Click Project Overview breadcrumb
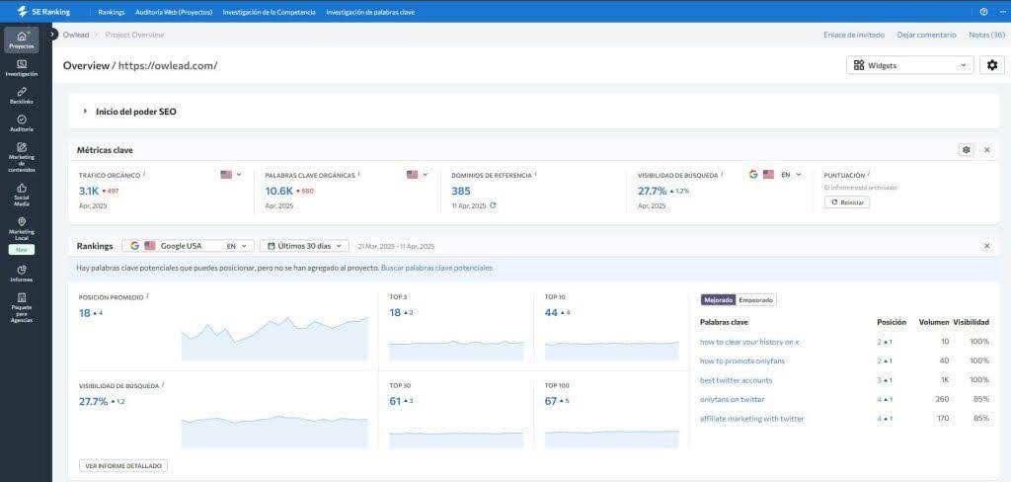 click(x=134, y=35)
